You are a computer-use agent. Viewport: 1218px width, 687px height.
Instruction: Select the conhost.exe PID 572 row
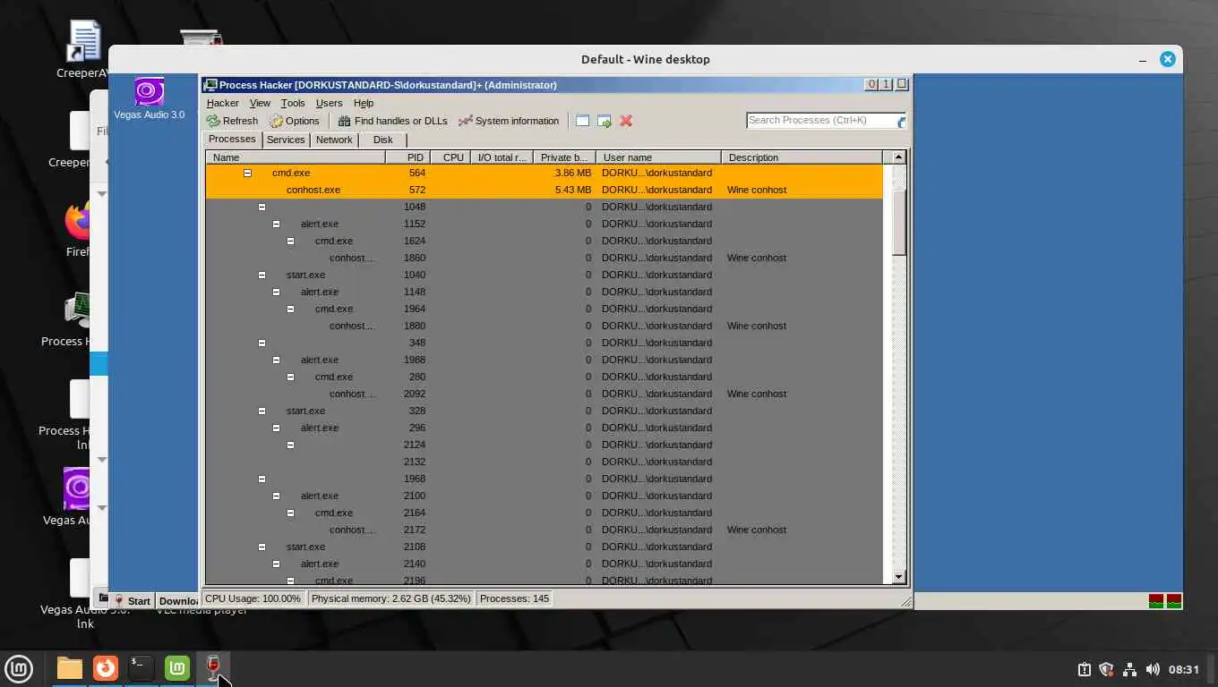tap(544, 190)
